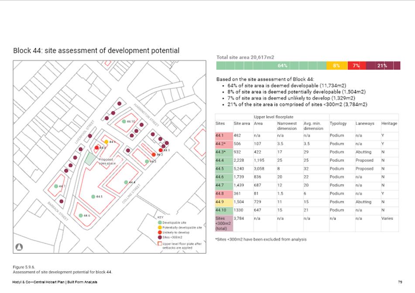The width and height of the screenshot is (415, 293).
Task: Select the yellow marker for site 44.9
Action: (106, 142)
